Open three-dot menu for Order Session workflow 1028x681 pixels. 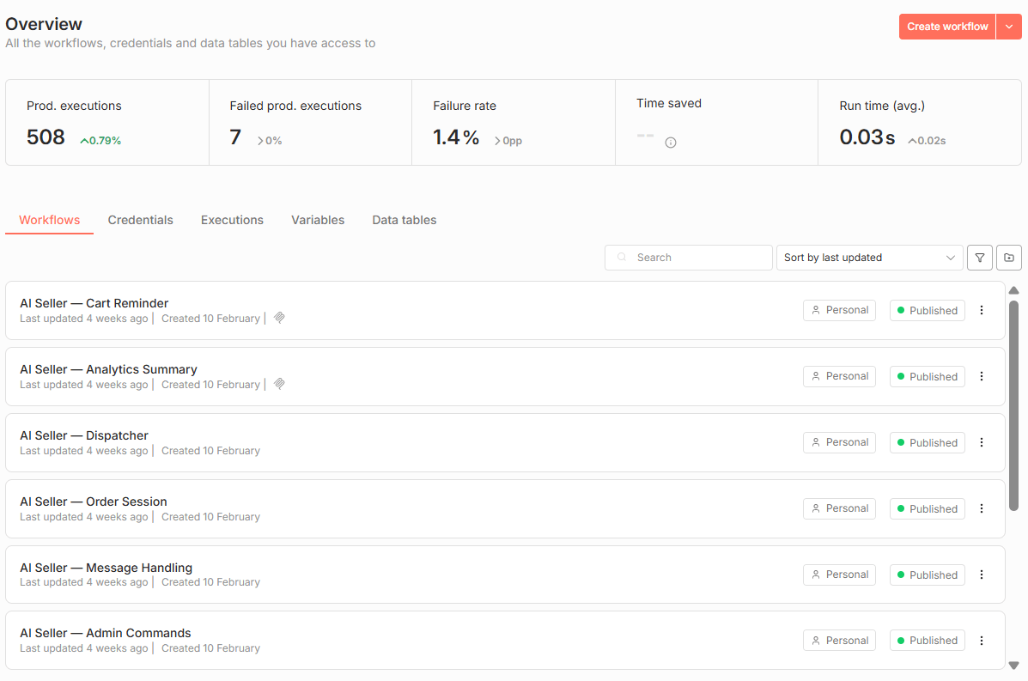tap(982, 508)
